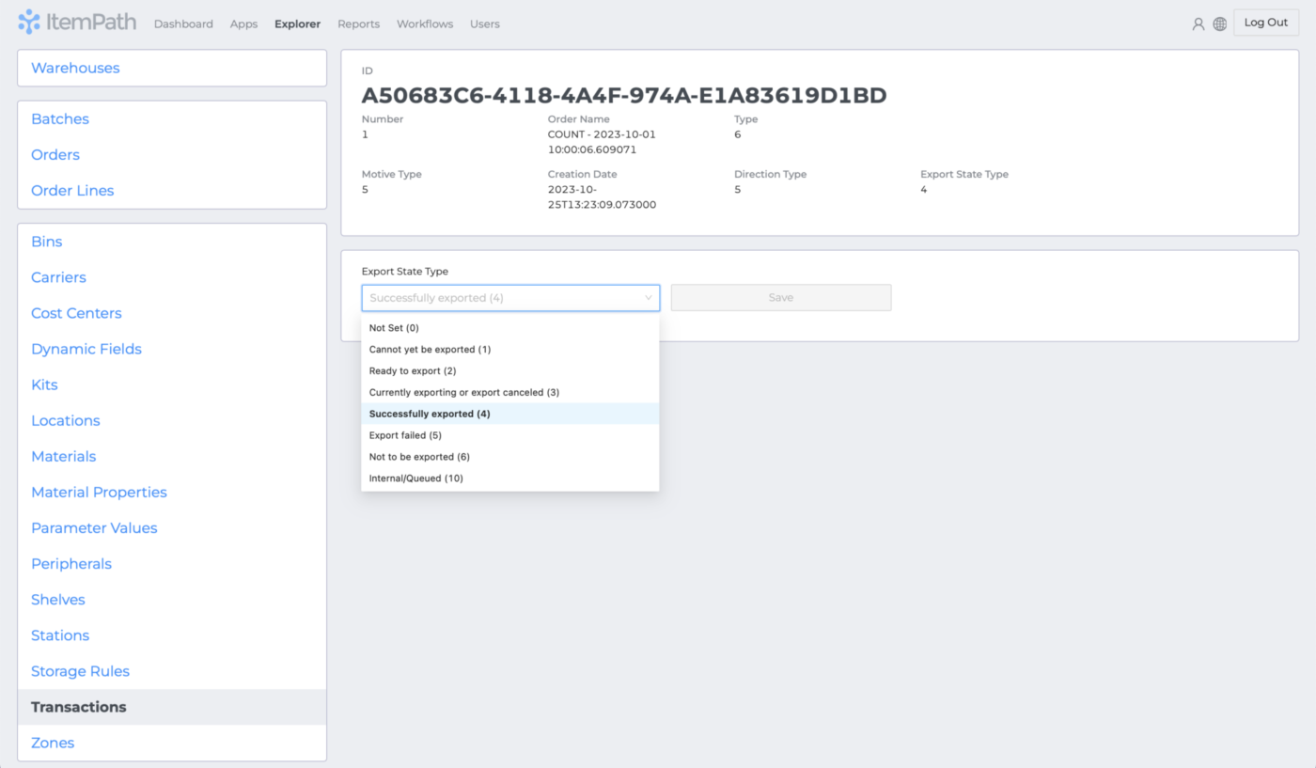Click the globe language icon
The height and width of the screenshot is (768, 1316).
point(1219,24)
